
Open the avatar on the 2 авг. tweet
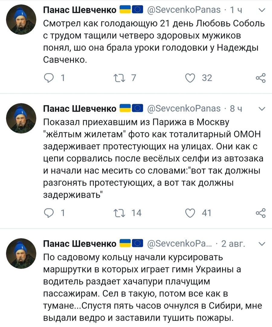click(x=21, y=253)
